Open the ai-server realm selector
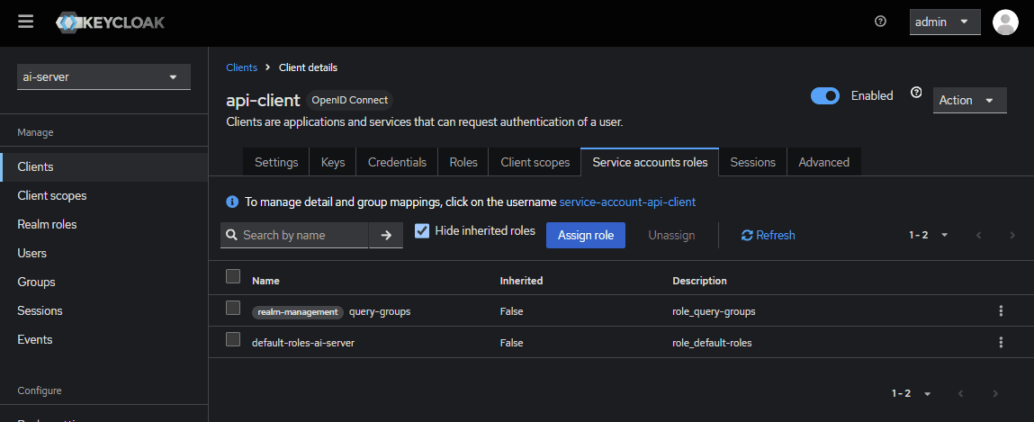The width and height of the screenshot is (1034, 422). [103, 77]
